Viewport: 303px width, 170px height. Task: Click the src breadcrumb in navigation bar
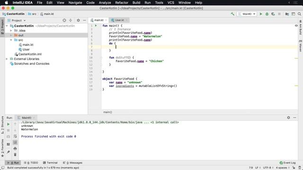(32, 14)
